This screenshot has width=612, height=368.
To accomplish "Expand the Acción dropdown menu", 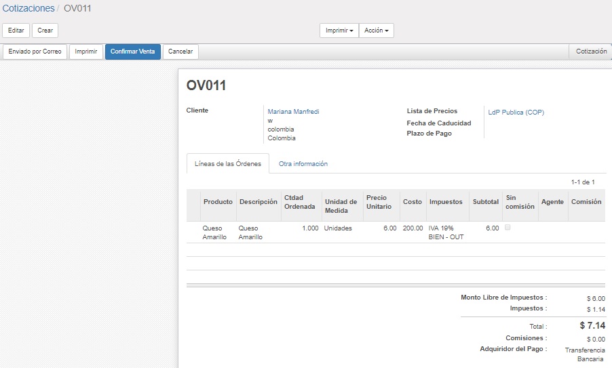I will coord(376,30).
